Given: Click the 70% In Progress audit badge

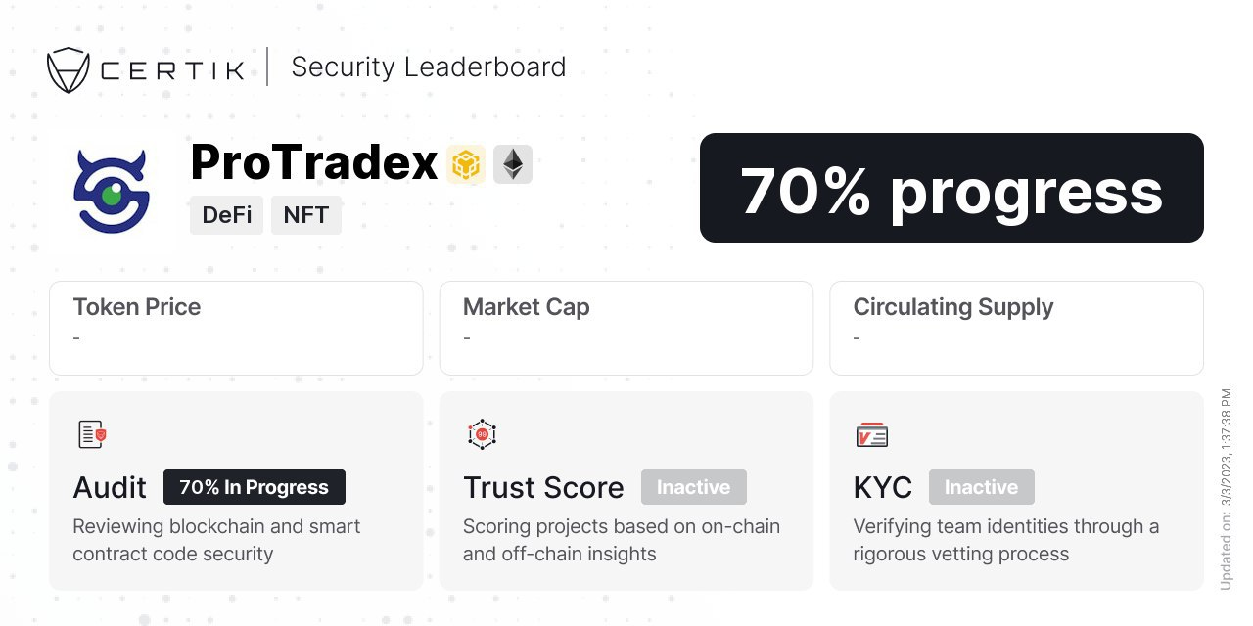Looking at the screenshot, I should 255,487.
